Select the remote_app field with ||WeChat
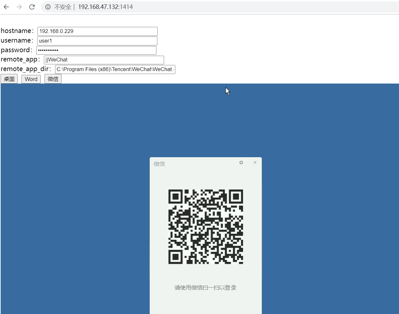399x314 pixels. (x=104, y=60)
